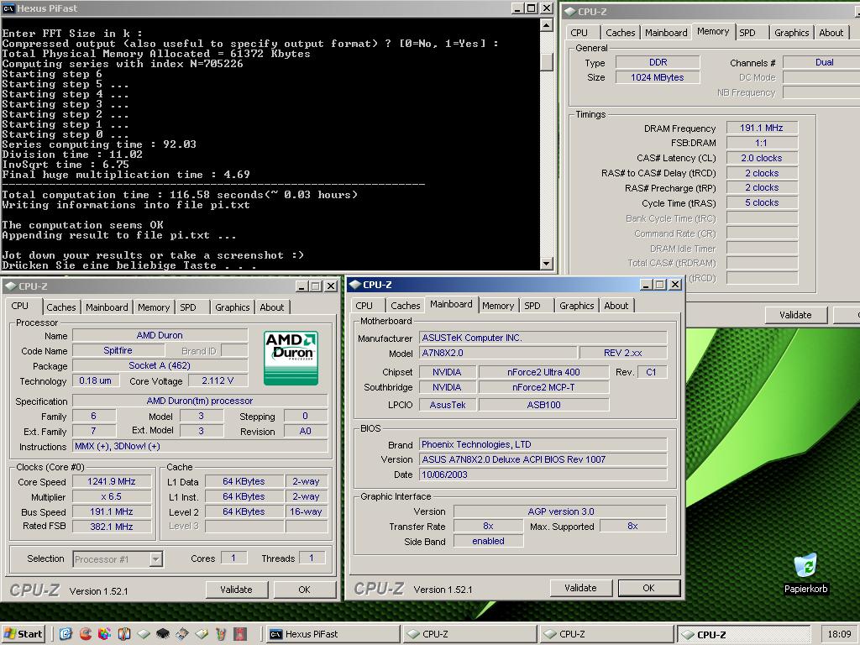This screenshot has height=645, width=860.
Task: Click OK in CPU-Z Mainboard window
Action: [x=649, y=588]
